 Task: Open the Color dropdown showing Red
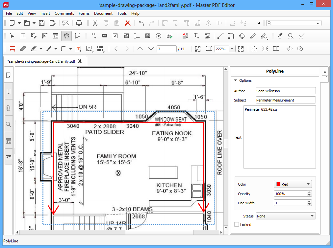pyautogui.click(x=293, y=184)
